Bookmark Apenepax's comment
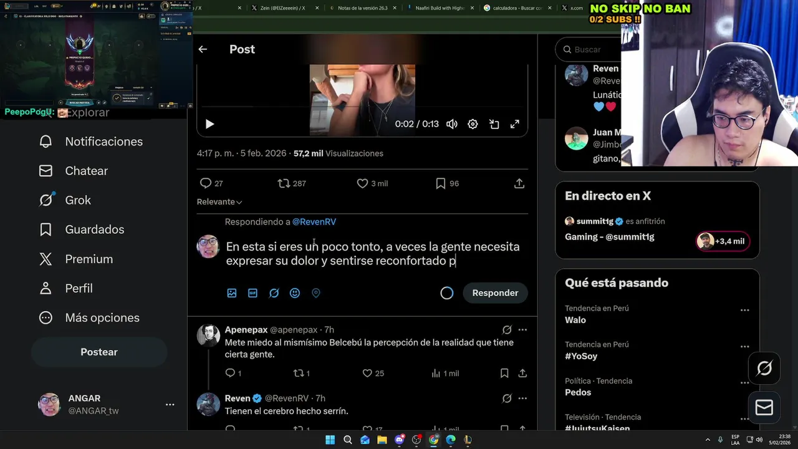 pos(504,373)
